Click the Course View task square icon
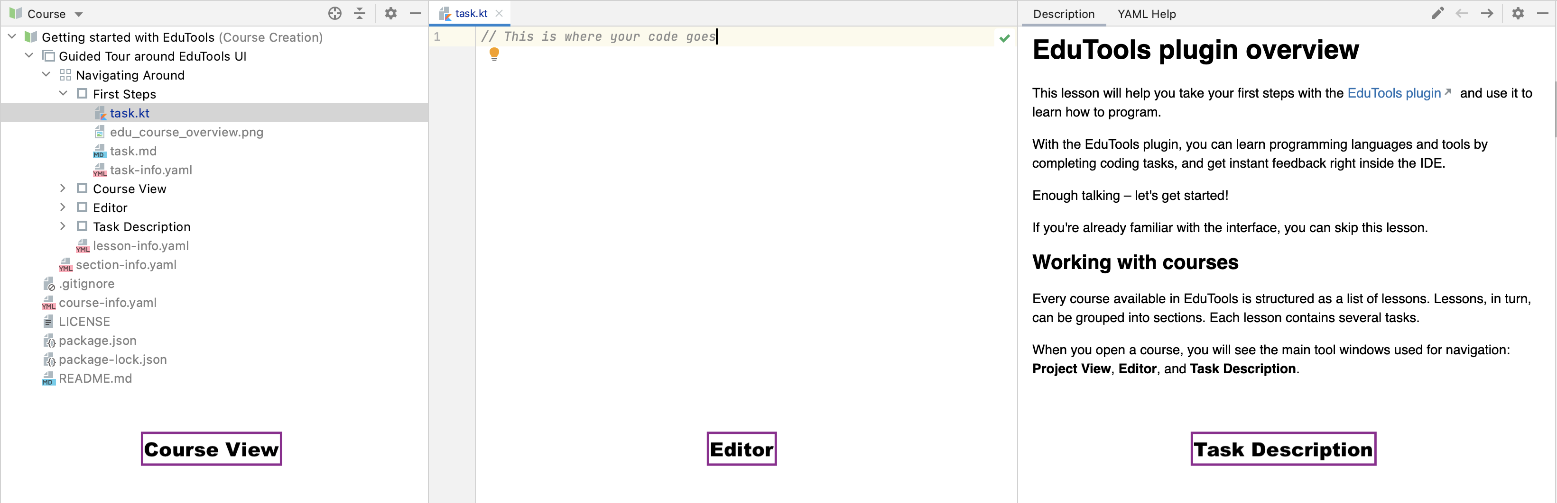The image size is (1557, 503). pyautogui.click(x=82, y=188)
